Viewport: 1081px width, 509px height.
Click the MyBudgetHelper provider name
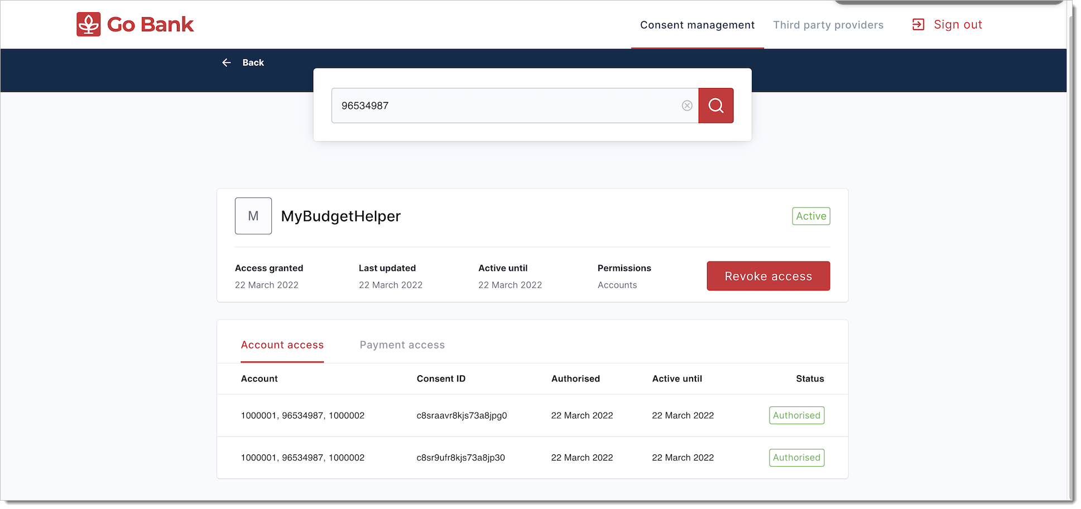pyautogui.click(x=341, y=216)
